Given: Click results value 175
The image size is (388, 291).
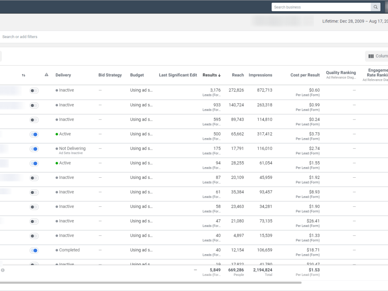Looking at the screenshot, I should click(x=217, y=149).
